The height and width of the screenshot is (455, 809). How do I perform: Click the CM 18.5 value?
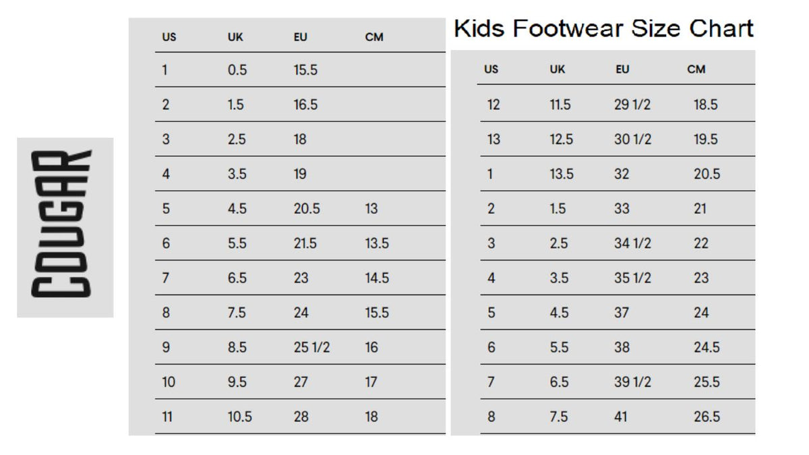(x=706, y=105)
